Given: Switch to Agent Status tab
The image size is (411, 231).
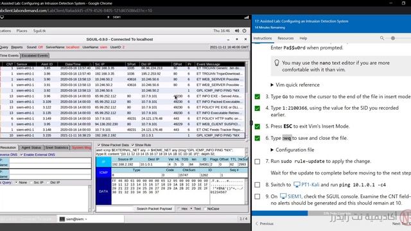Looking at the screenshot, I should click(x=31, y=148).
